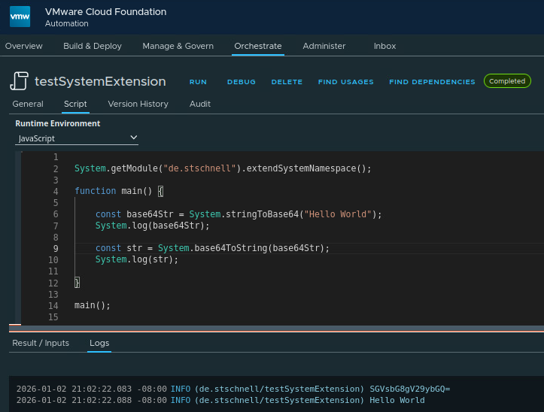Screen dimensions: 544x412
Task: Click line number 14 in the editor gutter
Action: click(53, 305)
